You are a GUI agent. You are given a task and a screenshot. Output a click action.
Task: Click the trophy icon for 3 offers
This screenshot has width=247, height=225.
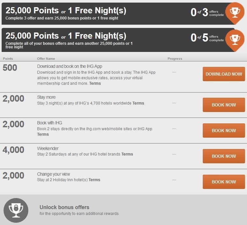tap(235, 13)
